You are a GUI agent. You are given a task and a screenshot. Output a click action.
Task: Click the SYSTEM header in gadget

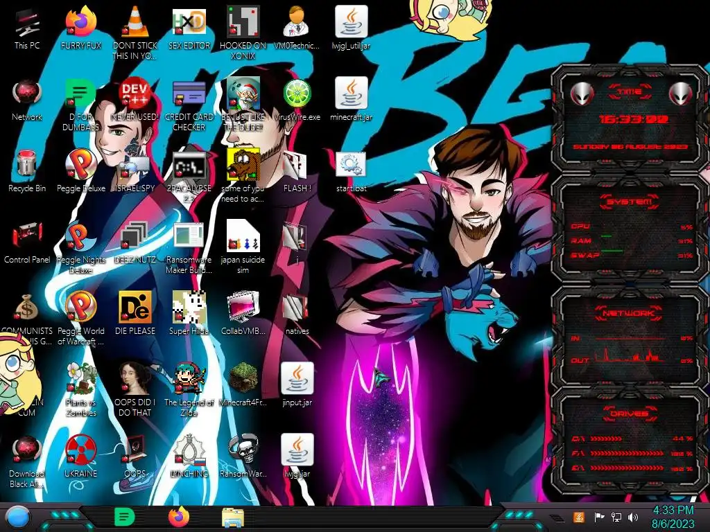[630, 202]
